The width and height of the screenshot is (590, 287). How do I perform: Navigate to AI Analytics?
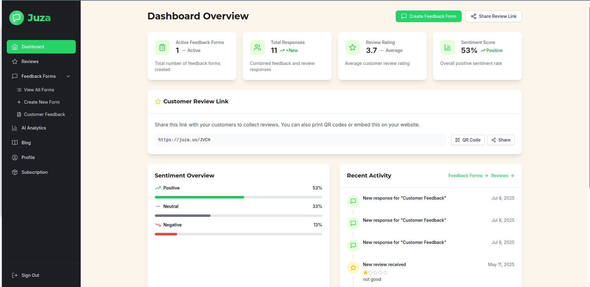[x=41, y=128]
